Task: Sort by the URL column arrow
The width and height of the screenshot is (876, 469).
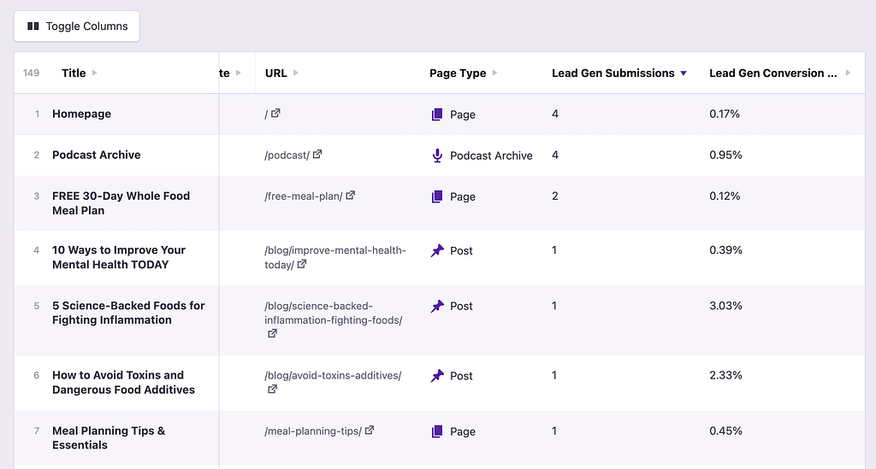Action: coord(296,73)
